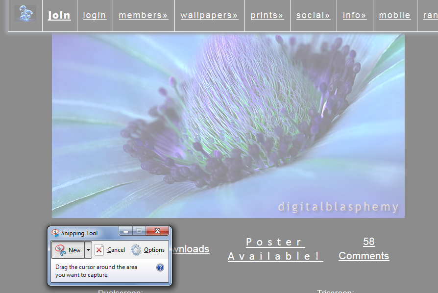Click the purple flower wallpaper preview
The width and height of the screenshot is (438, 293).
(228, 125)
